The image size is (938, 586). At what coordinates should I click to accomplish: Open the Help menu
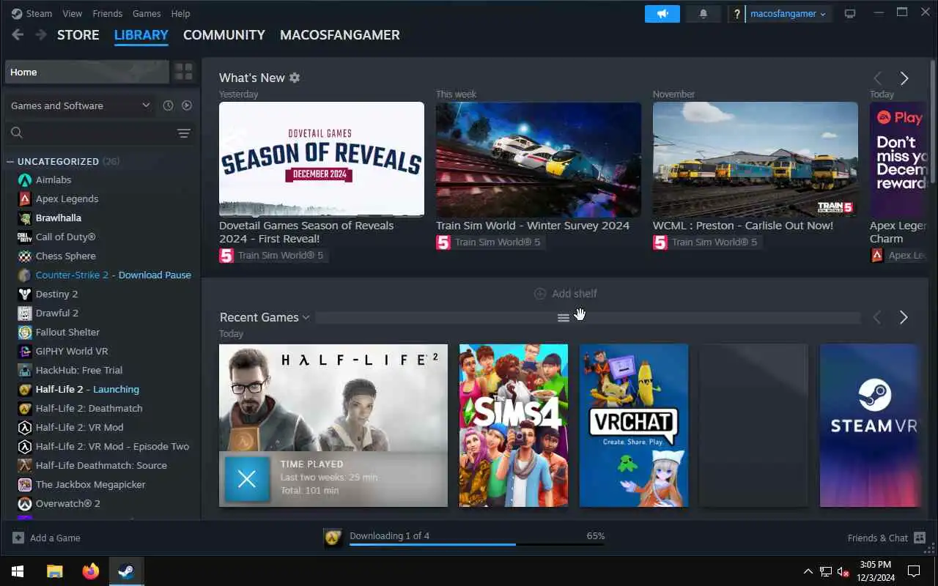[180, 13]
